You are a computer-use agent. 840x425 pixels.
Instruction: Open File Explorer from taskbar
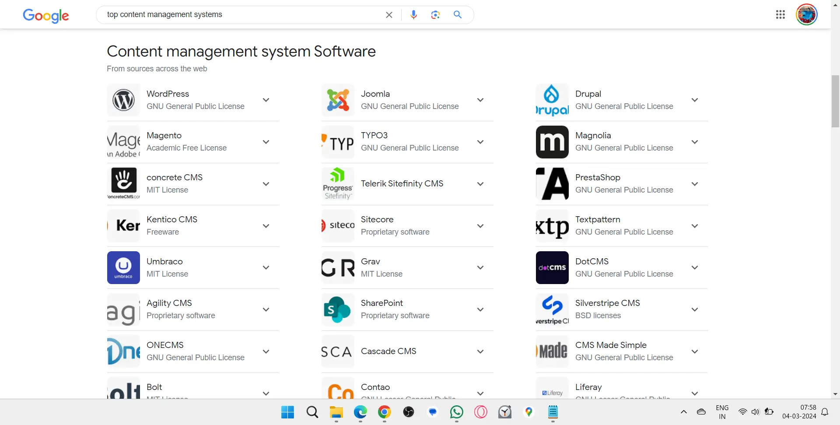[x=336, y=412]
